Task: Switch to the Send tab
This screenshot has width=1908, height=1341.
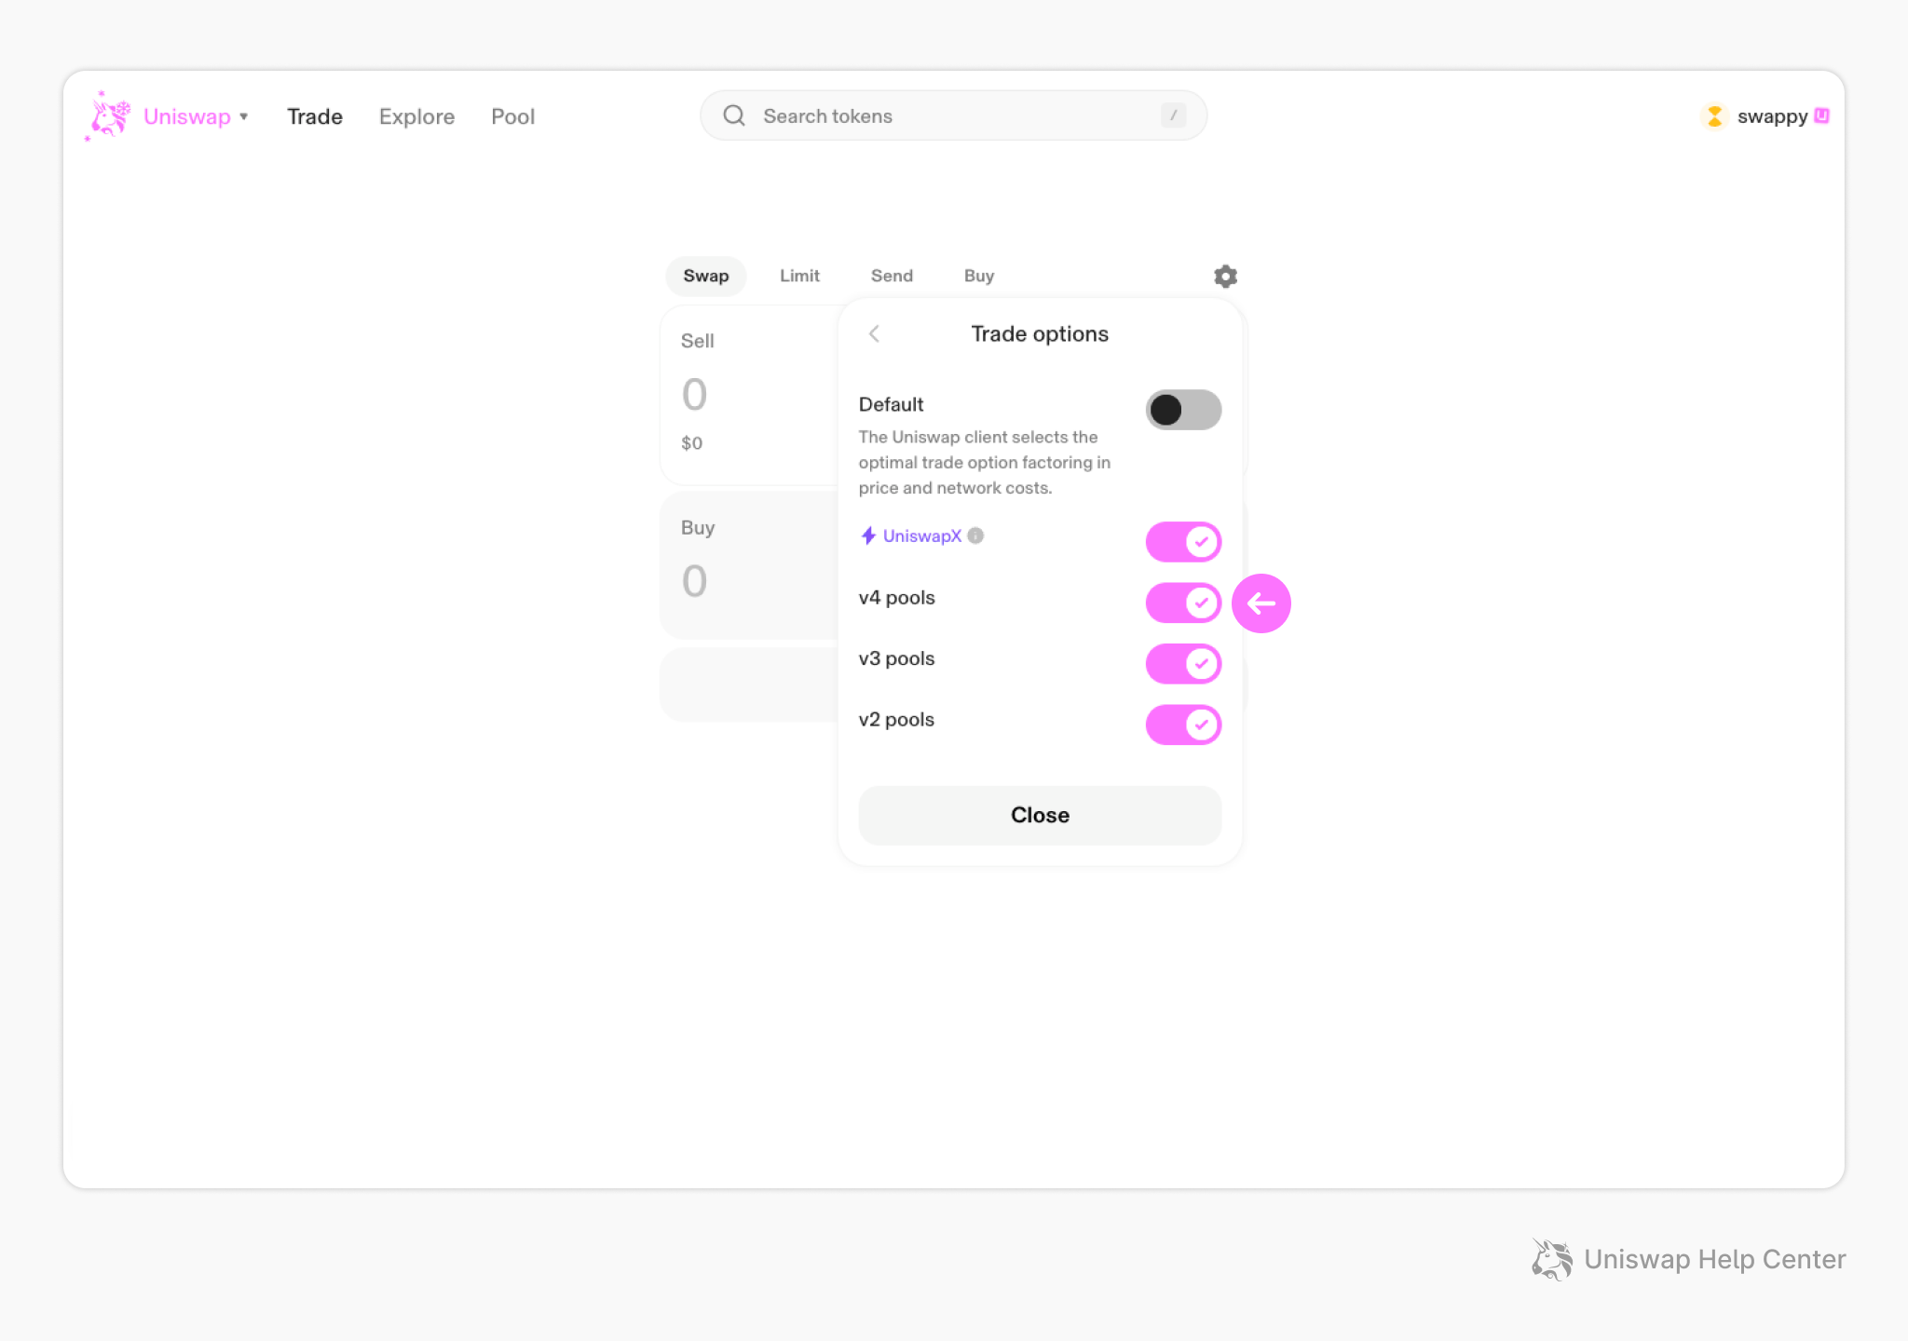Action: (892, 276)
